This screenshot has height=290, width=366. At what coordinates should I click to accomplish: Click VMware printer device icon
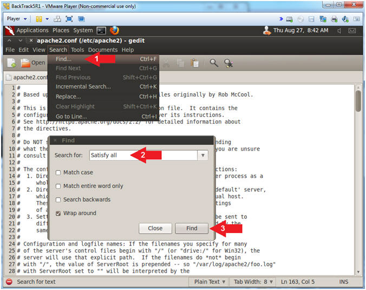tap(334, 19)
